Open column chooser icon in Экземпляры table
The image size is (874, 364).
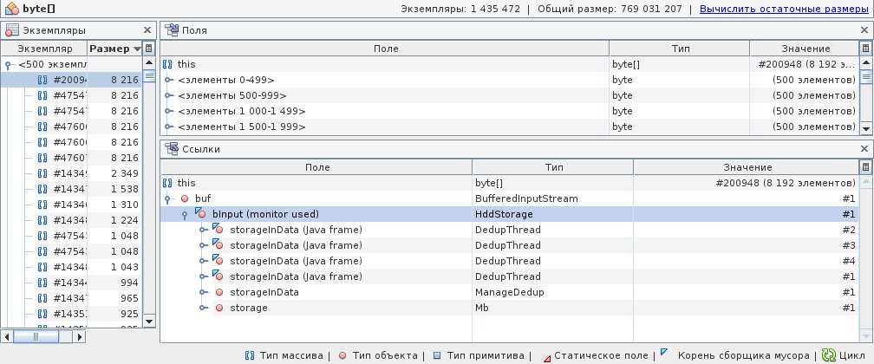(x=148, y=49)
